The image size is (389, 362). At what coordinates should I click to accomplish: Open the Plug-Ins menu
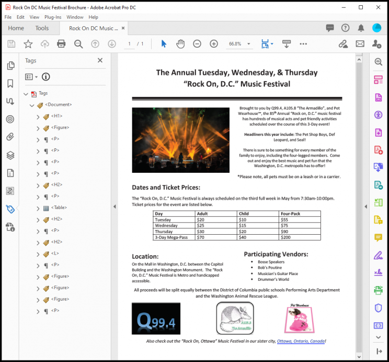point(53,17)
